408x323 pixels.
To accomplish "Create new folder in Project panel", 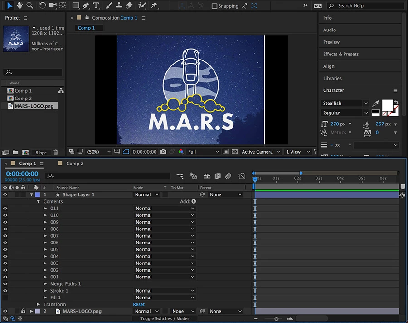I will pos(15,153).
